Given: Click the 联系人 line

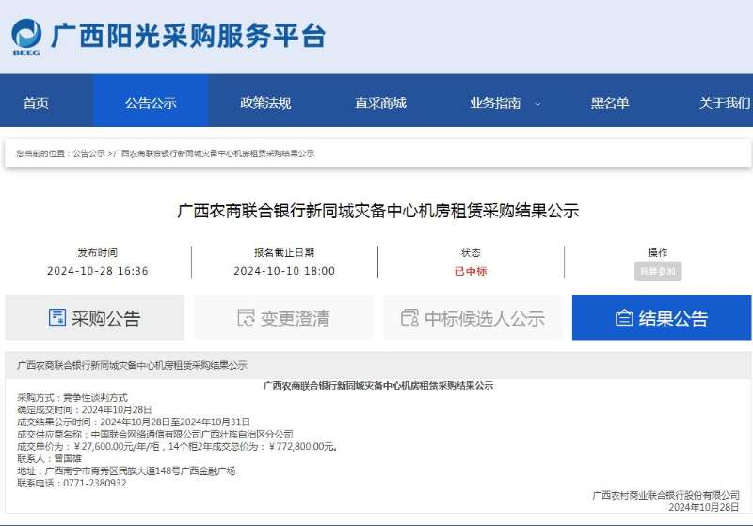Looking at the screenshot, I should coord(50,459).
